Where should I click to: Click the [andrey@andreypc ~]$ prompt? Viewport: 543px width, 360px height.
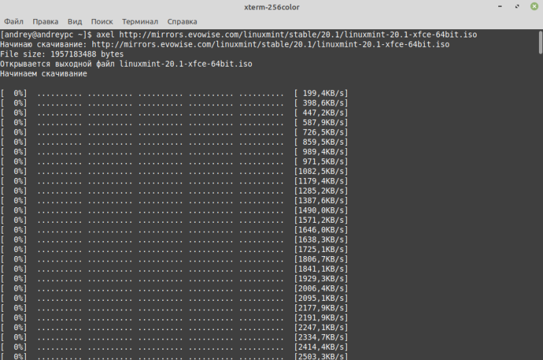[45, 34]
